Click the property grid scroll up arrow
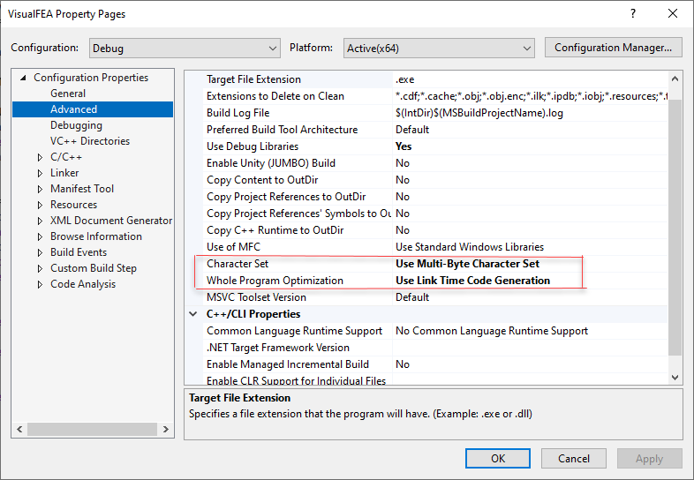 pos(675,79)
